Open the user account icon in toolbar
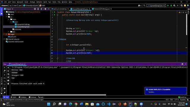 coord(140,5)
